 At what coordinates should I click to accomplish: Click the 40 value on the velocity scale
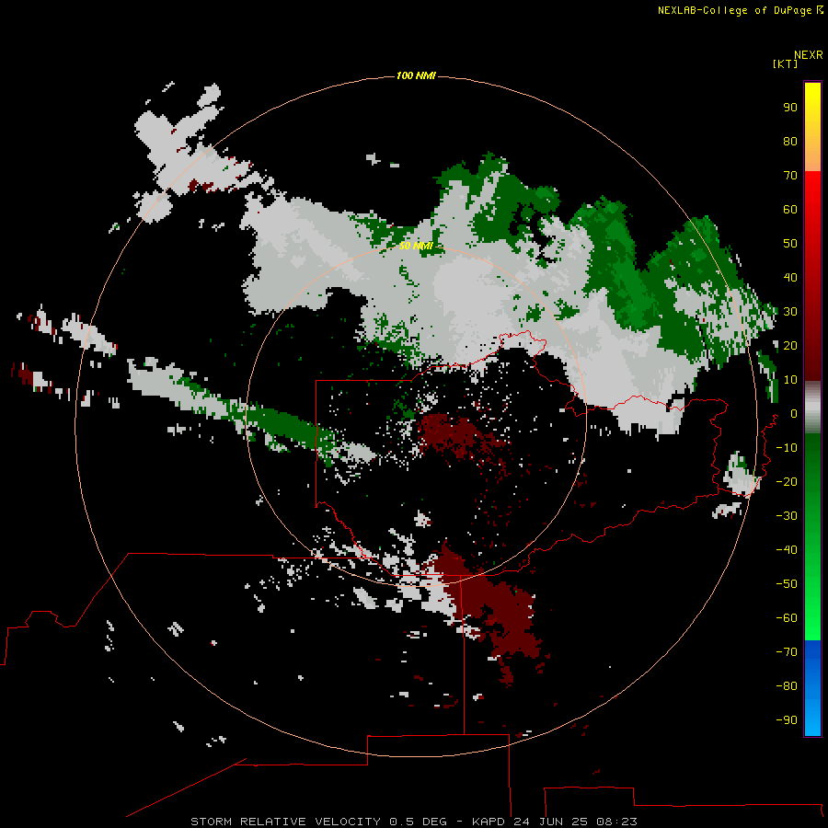click(x=790, y=277)
